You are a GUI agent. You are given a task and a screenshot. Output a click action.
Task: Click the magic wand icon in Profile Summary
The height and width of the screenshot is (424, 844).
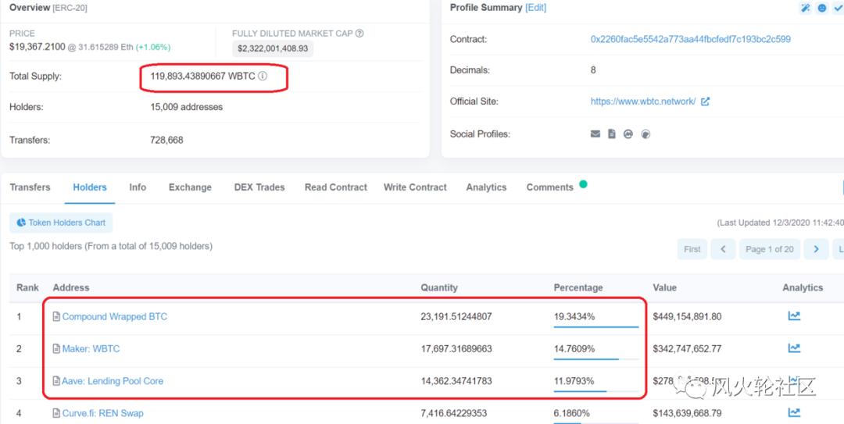pos(806,8)
